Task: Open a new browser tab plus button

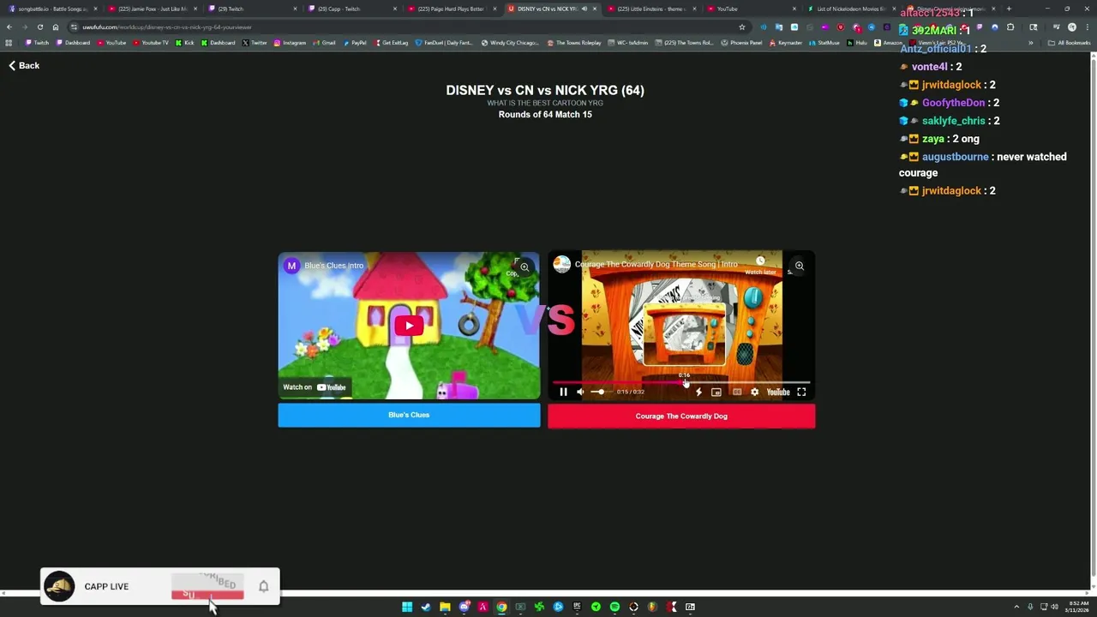Action: [x=1009, y=9]
